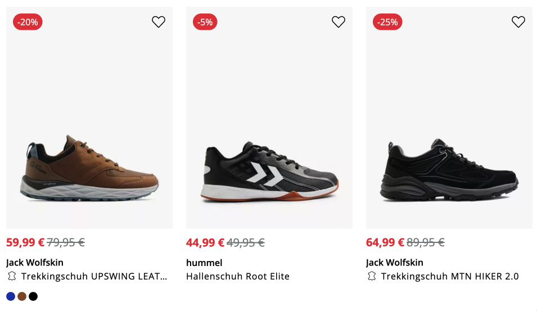This screenshot has width=537, height=311.
Task: Click heart icon on MTN HIKER 2.0
Action: [518, 22]
